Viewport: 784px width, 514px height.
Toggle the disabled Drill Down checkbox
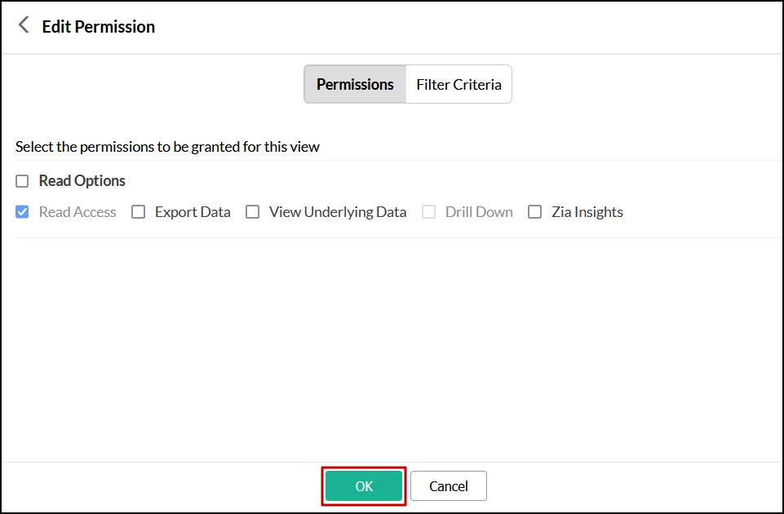(x=429, y=212)
